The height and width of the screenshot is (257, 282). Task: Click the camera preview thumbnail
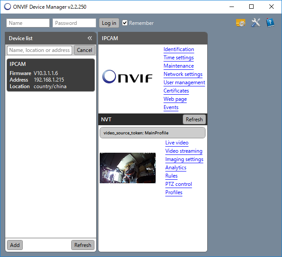128,168
